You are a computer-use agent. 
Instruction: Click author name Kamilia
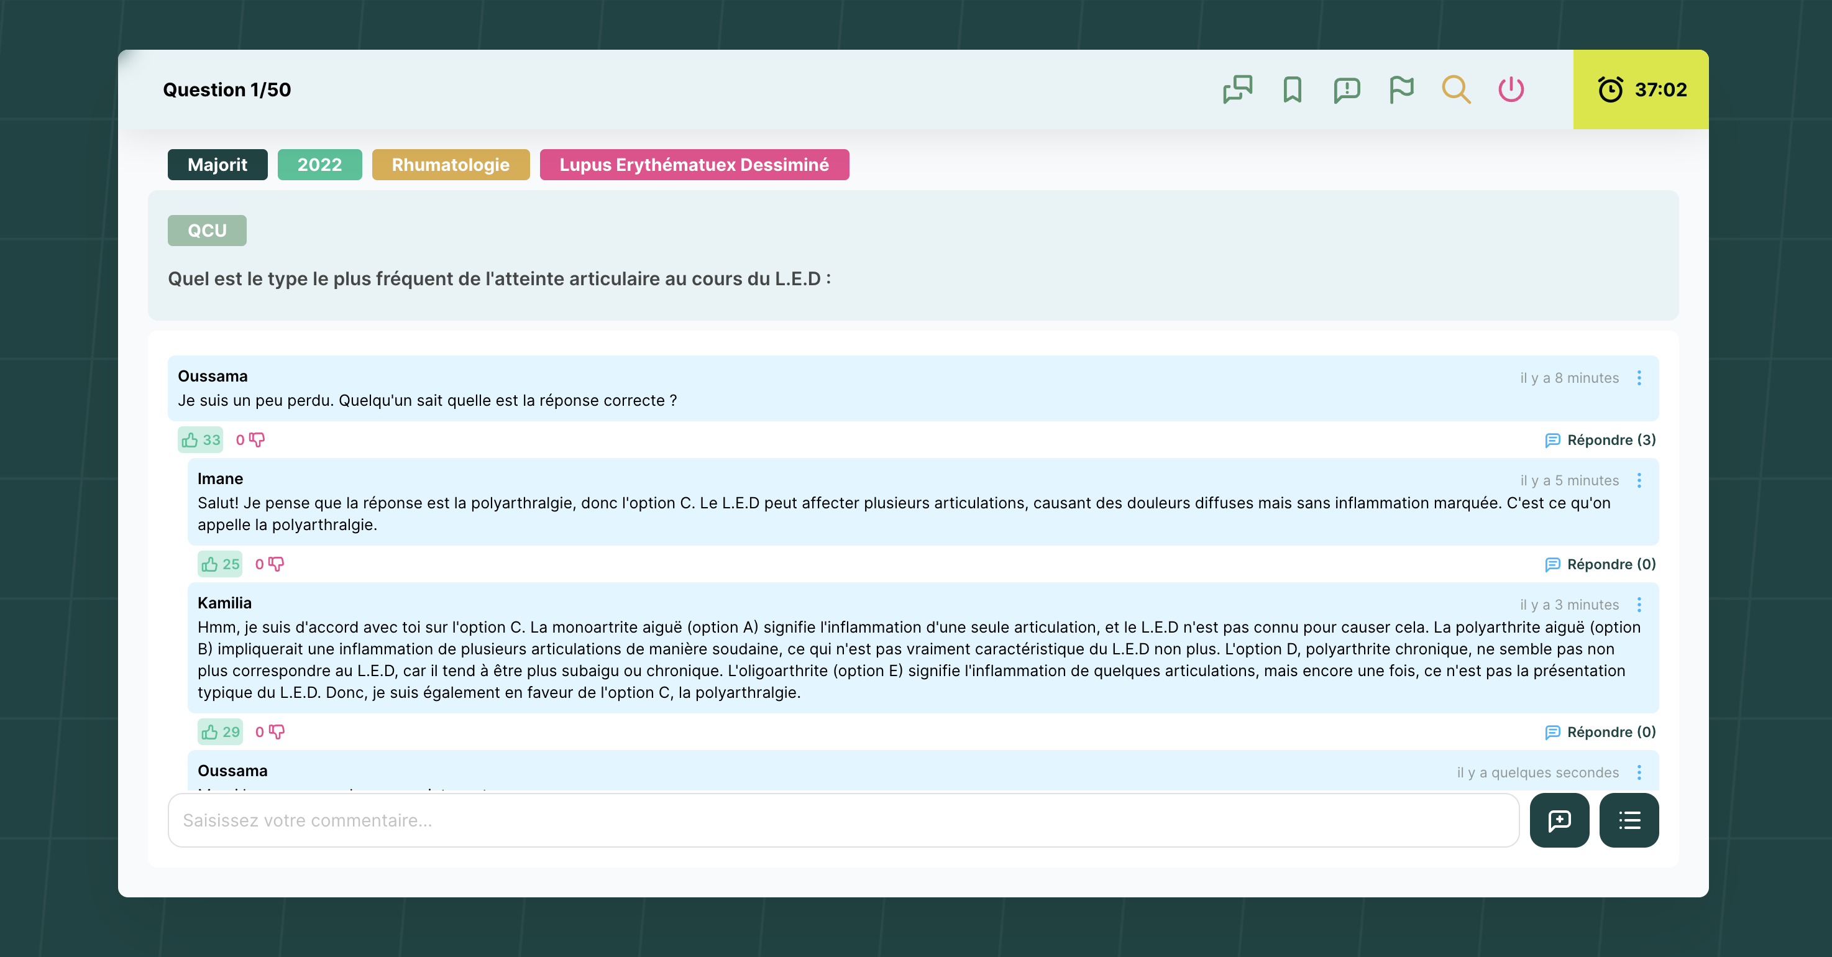(225, 603)
